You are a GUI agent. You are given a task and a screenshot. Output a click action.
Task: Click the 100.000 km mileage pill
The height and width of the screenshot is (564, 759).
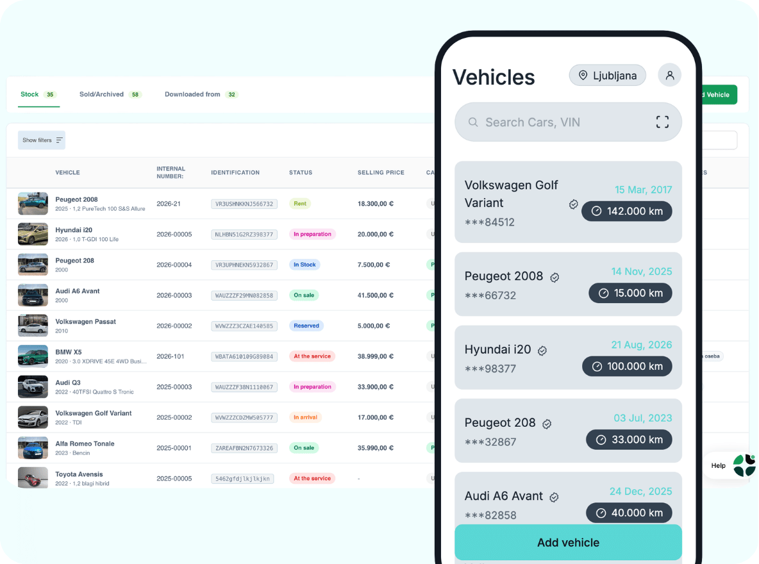[x=627, y=367]
